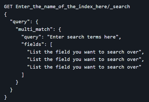Click the outer "query" key

tap(20, 22)
